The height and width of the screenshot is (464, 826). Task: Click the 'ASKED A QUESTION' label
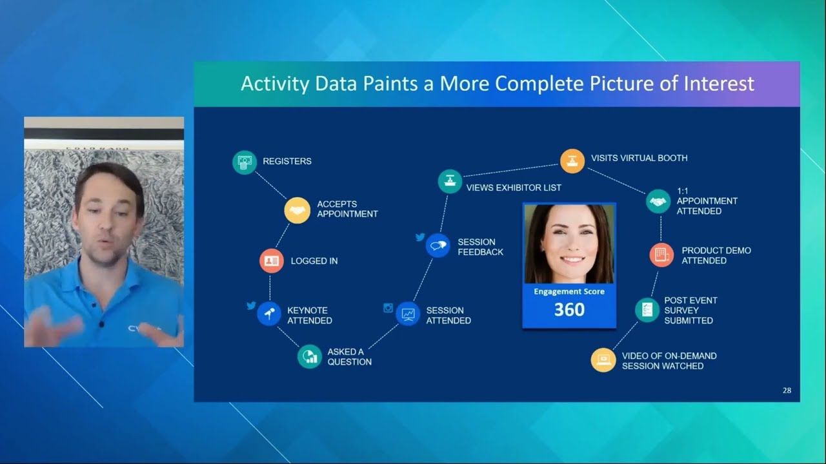(x=350, y=356)
